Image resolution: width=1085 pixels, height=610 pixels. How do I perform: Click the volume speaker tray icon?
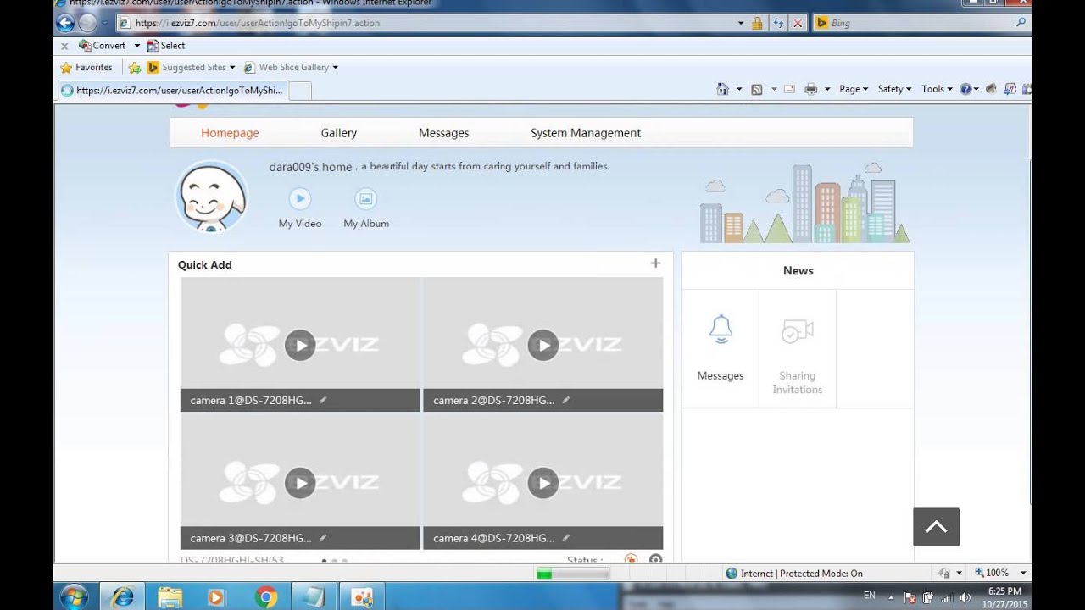pyautogui.click(x=965, y=597)
